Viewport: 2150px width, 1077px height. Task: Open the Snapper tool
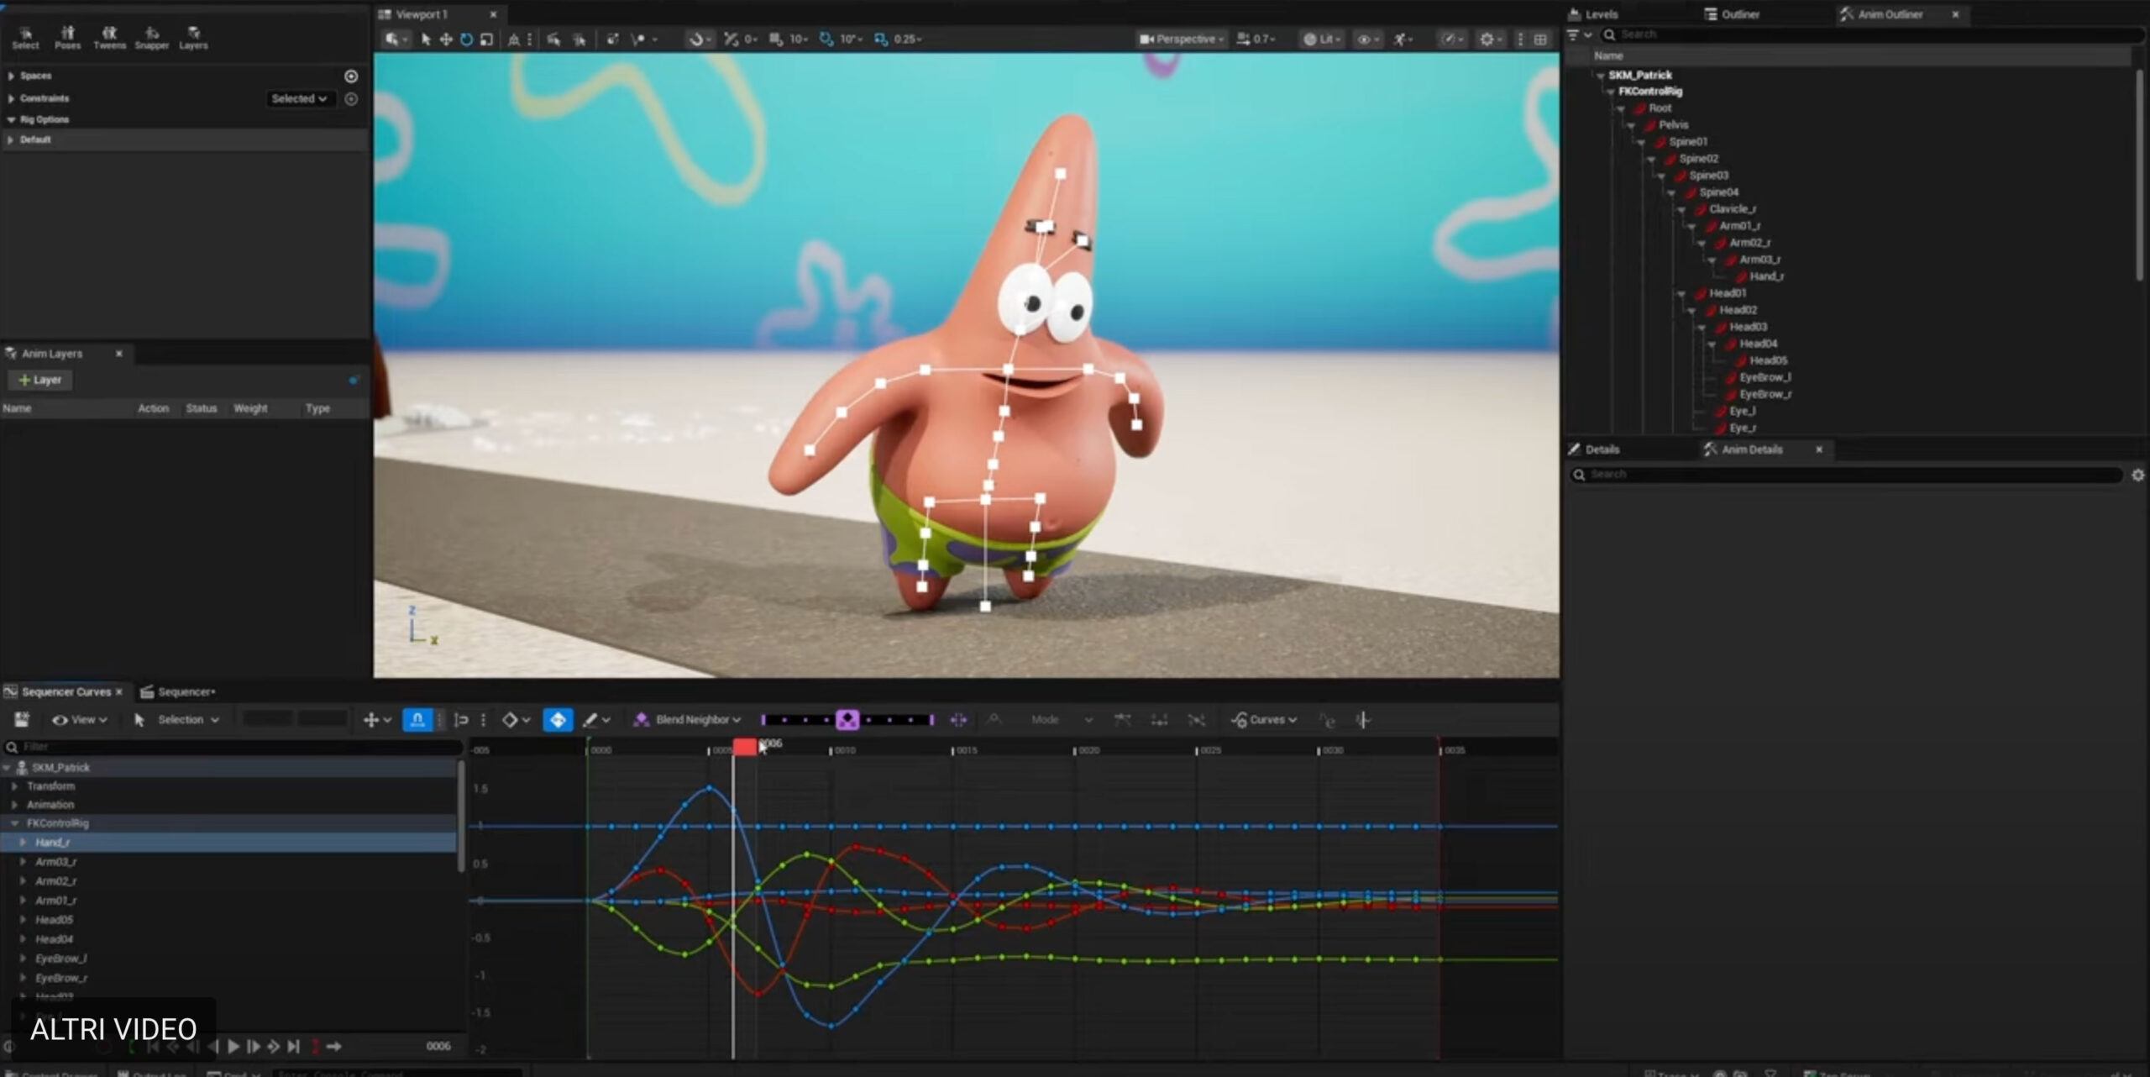(x=152, y=37)
